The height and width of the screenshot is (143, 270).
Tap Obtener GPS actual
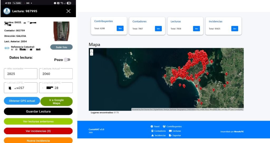[22, 101]
